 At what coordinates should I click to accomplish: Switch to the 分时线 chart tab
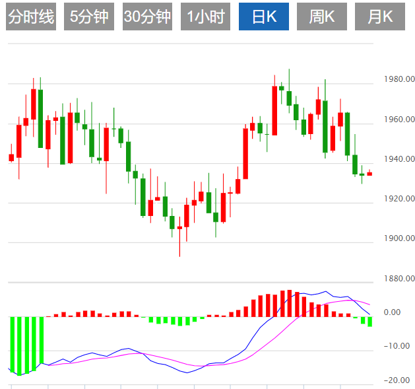[31, 17]
